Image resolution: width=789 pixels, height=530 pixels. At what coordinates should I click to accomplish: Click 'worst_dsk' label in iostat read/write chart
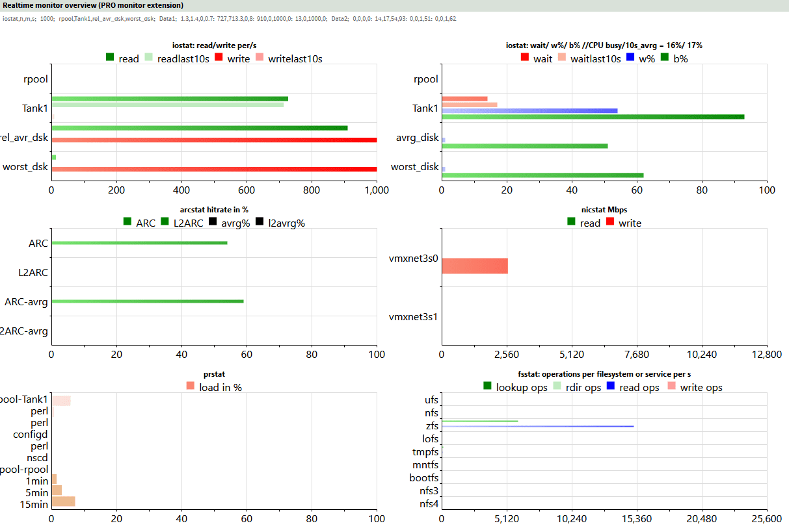click(x=25, y=167)
